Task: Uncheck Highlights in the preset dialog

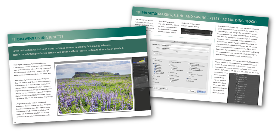Action: click(155, 68)
